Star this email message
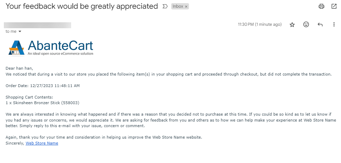 [292, 25]
